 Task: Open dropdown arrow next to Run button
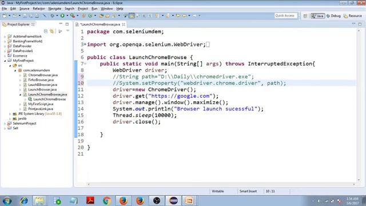tap(67, 15)
